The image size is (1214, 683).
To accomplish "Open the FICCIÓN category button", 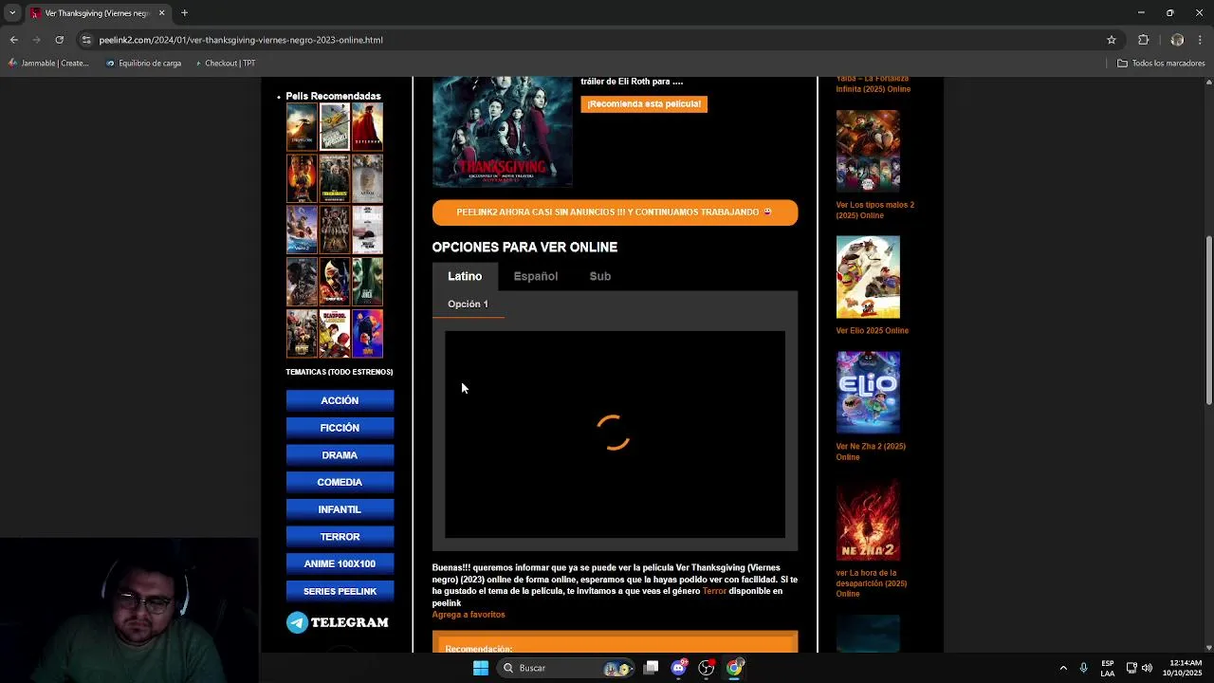I will 340,428.
